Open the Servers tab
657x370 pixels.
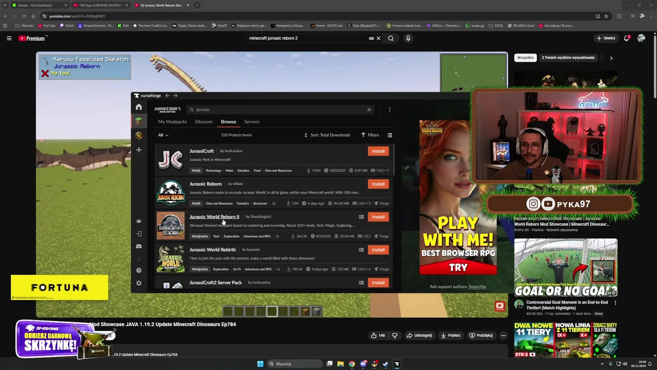[x=252, y=122]
